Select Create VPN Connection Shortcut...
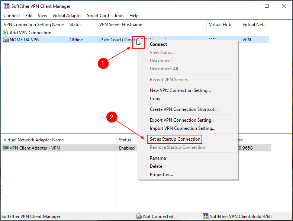 187,109
